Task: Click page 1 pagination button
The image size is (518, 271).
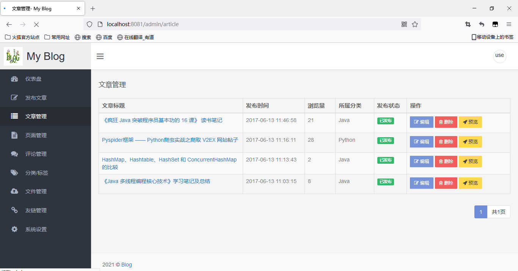Action: click(x=481, y=212)
